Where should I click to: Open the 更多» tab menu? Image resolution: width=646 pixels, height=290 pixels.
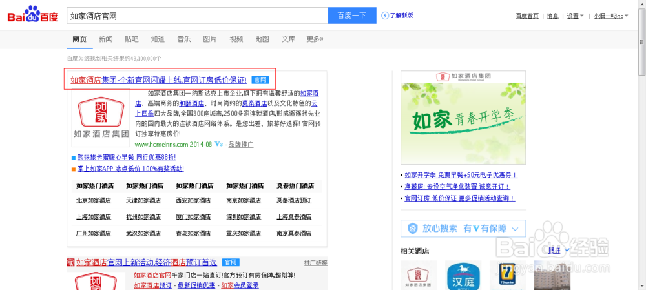coord(315,39)
